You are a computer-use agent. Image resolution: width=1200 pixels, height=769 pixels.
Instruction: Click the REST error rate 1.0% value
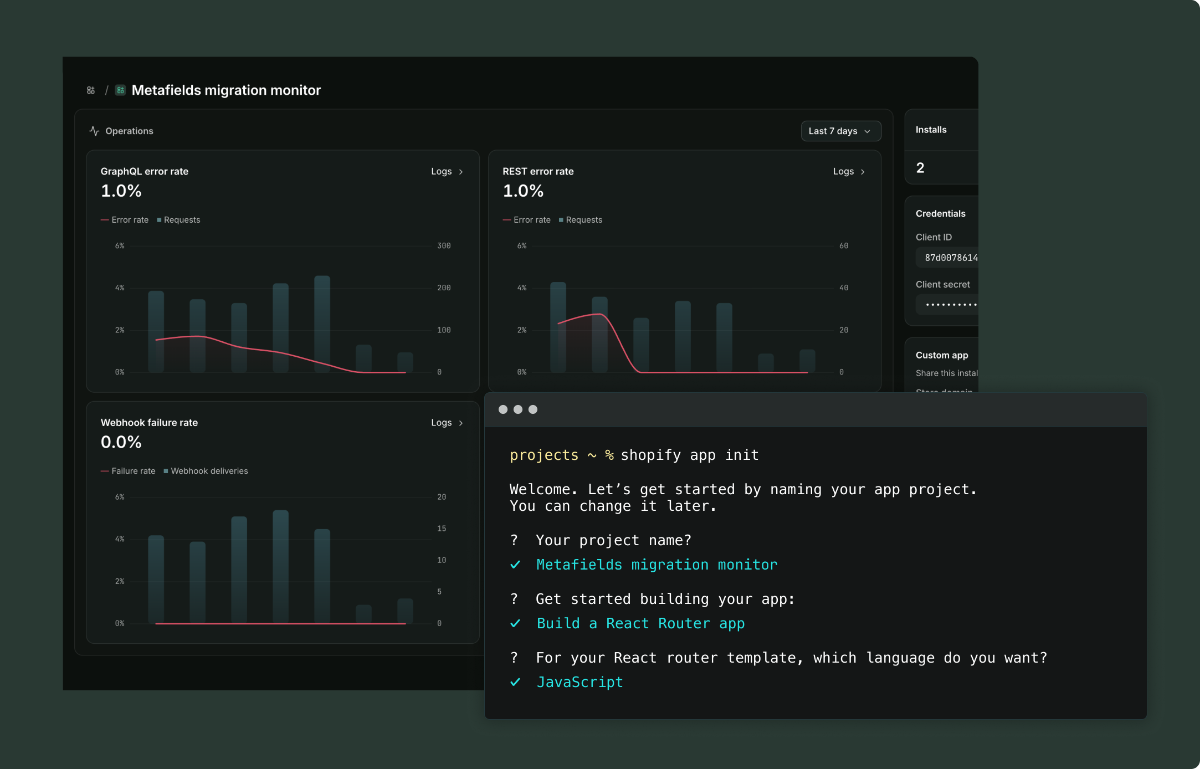click(x=523, y=191)
